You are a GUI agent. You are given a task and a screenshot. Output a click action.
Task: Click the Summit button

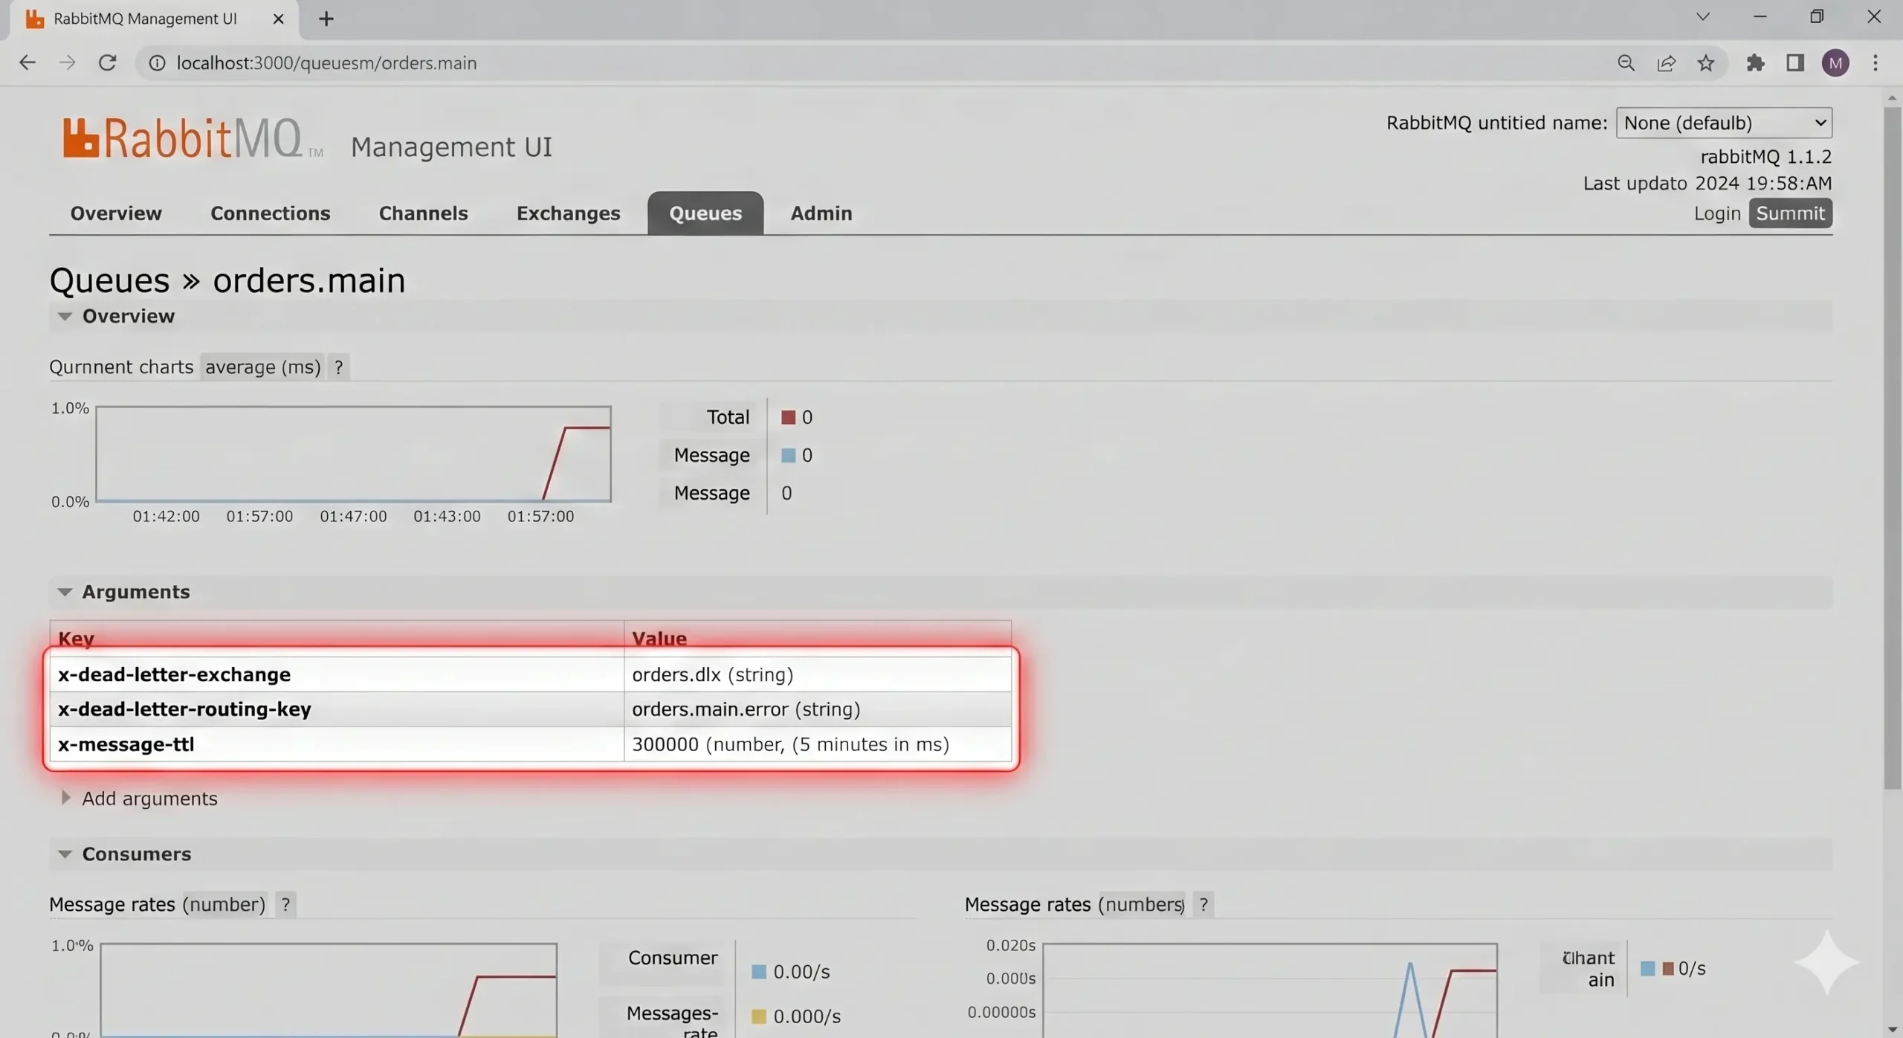coord(1790,213)
